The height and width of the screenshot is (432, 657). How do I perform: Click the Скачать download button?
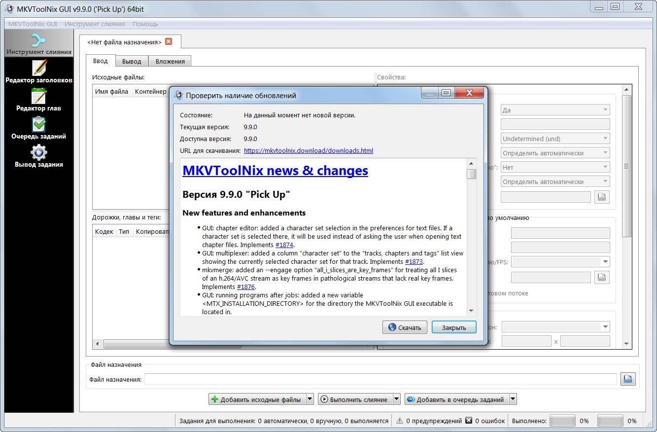[x=405, y=327]
